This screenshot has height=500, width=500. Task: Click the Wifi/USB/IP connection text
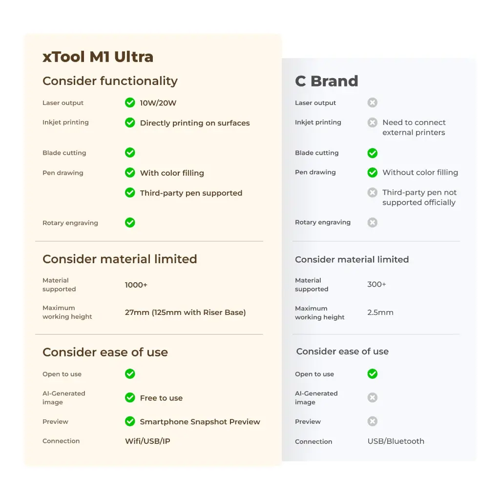tap(147, 441)
